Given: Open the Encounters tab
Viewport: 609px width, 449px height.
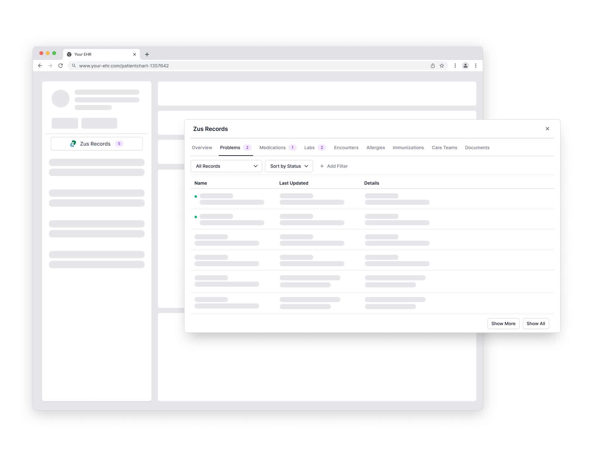Looking at the screenshot, I should coord(346,148).
